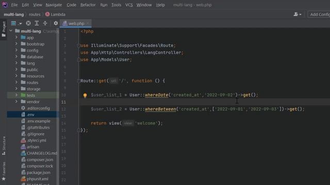
Task: Click the multi-lang breadcrumb
Action: pos(14,14)
